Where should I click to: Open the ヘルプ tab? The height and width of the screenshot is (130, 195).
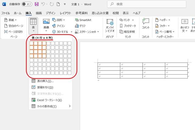tap(136, 13)
